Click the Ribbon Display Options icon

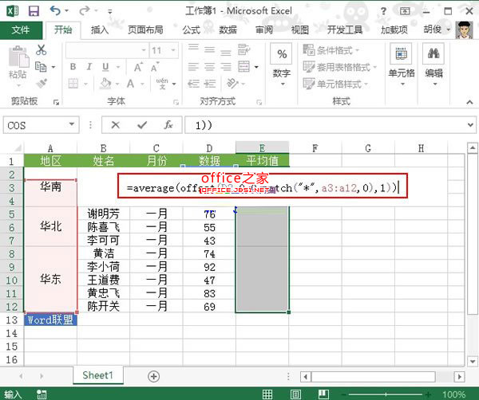(405, 11)
